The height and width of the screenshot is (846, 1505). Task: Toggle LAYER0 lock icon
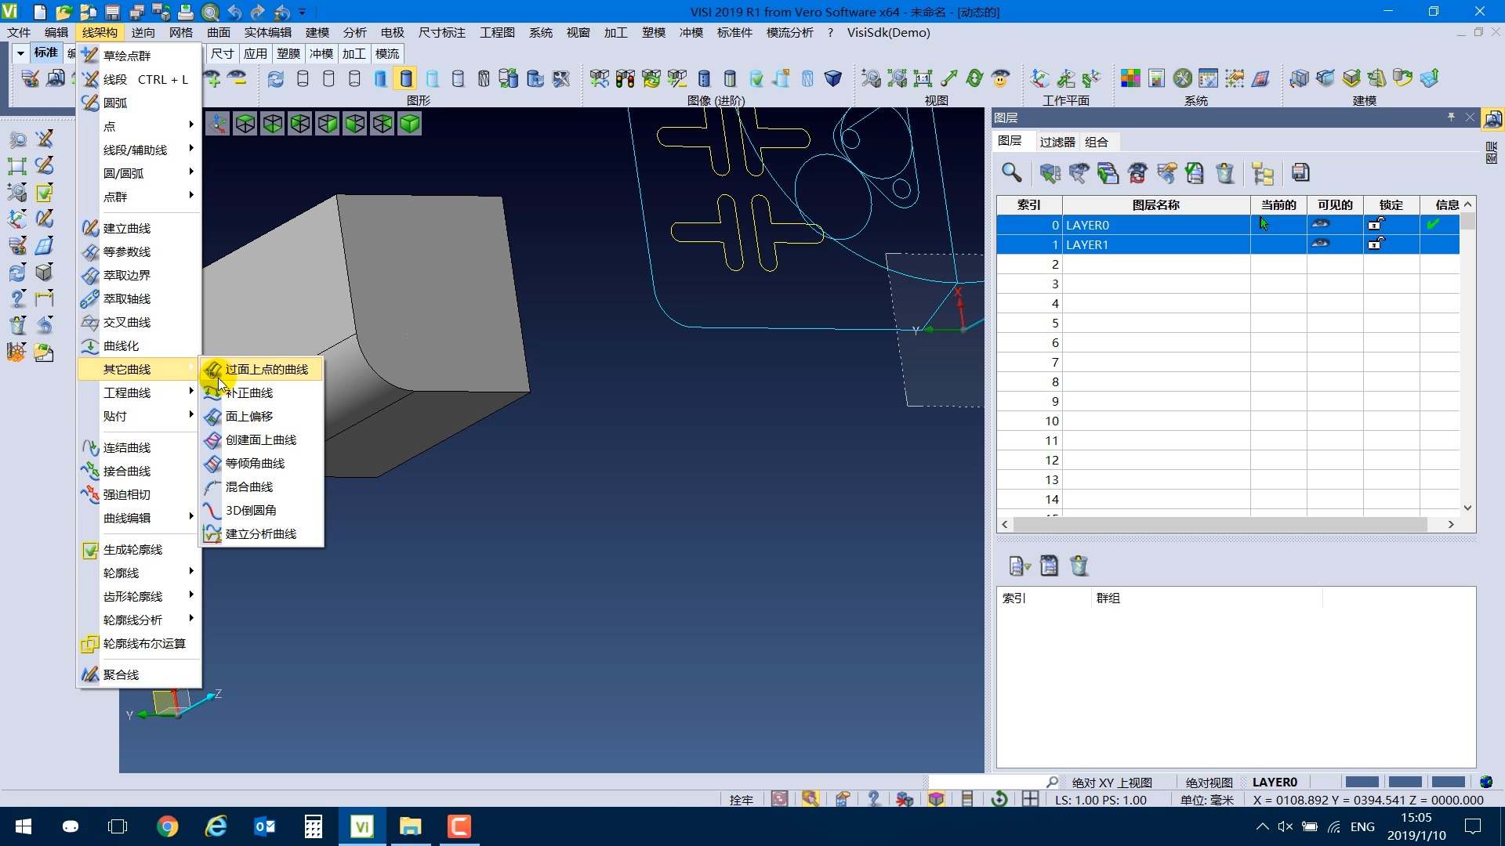(x=1376, y=224)
